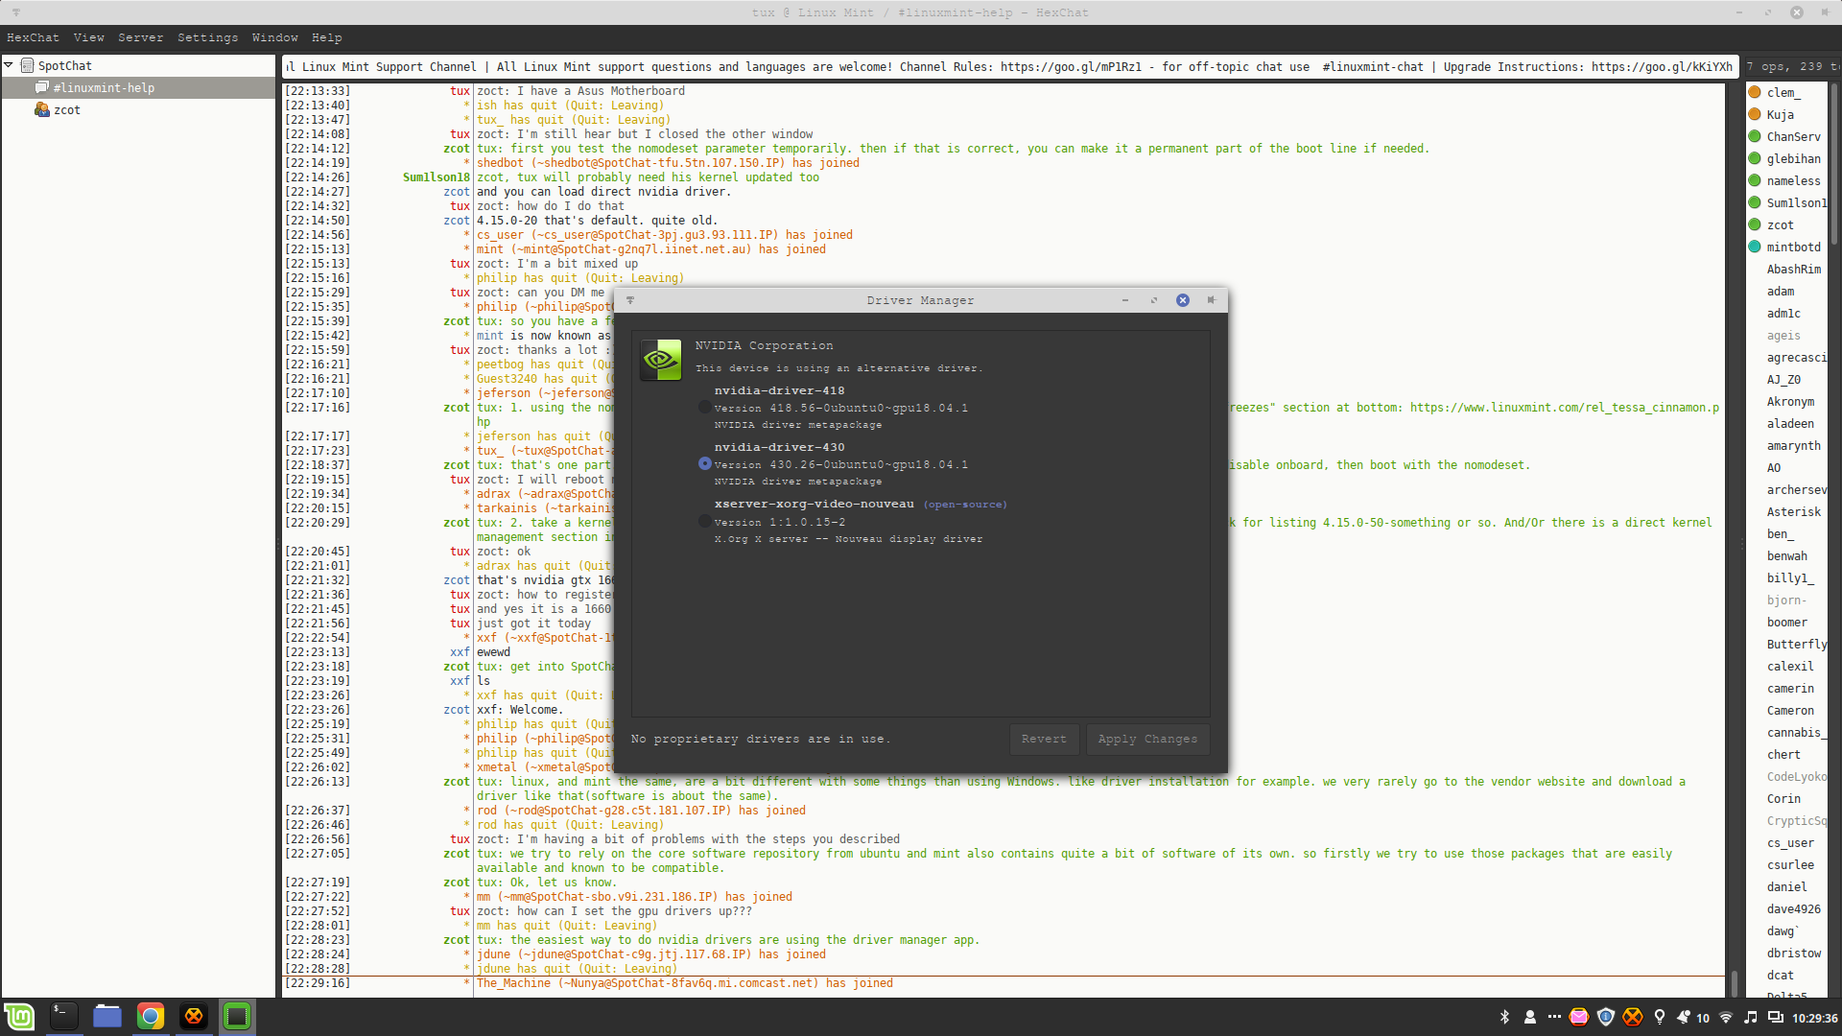This screenshot has height=1036, width=1842.
Task: Select user nameless in user list
Action: (x=1793, y=180)
